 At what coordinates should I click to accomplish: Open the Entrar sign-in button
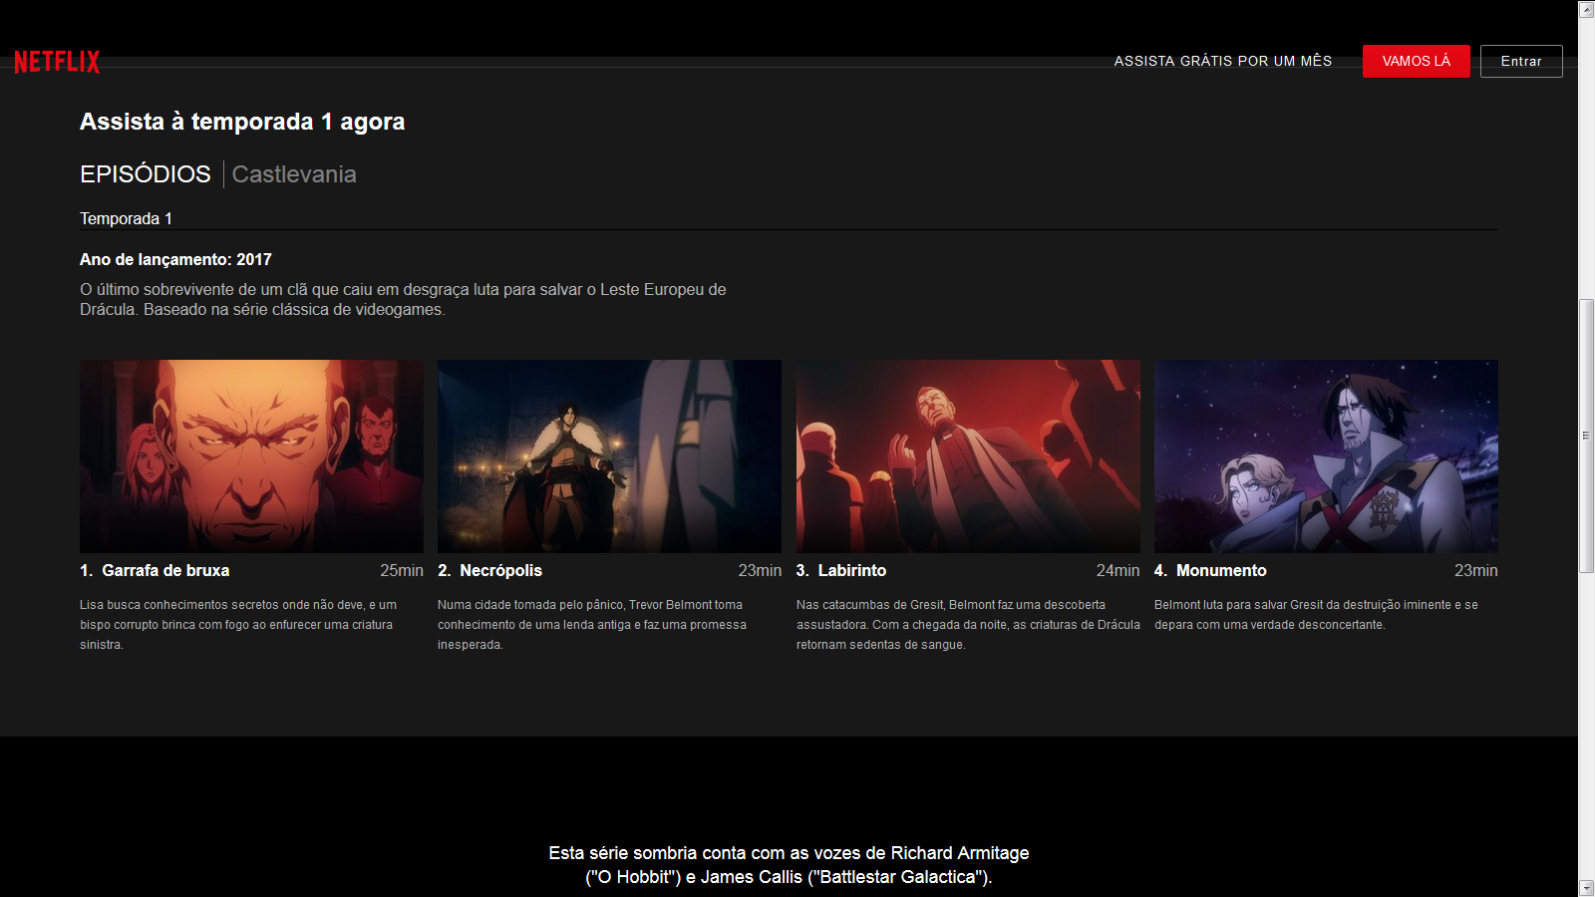tap(1521, 61)
